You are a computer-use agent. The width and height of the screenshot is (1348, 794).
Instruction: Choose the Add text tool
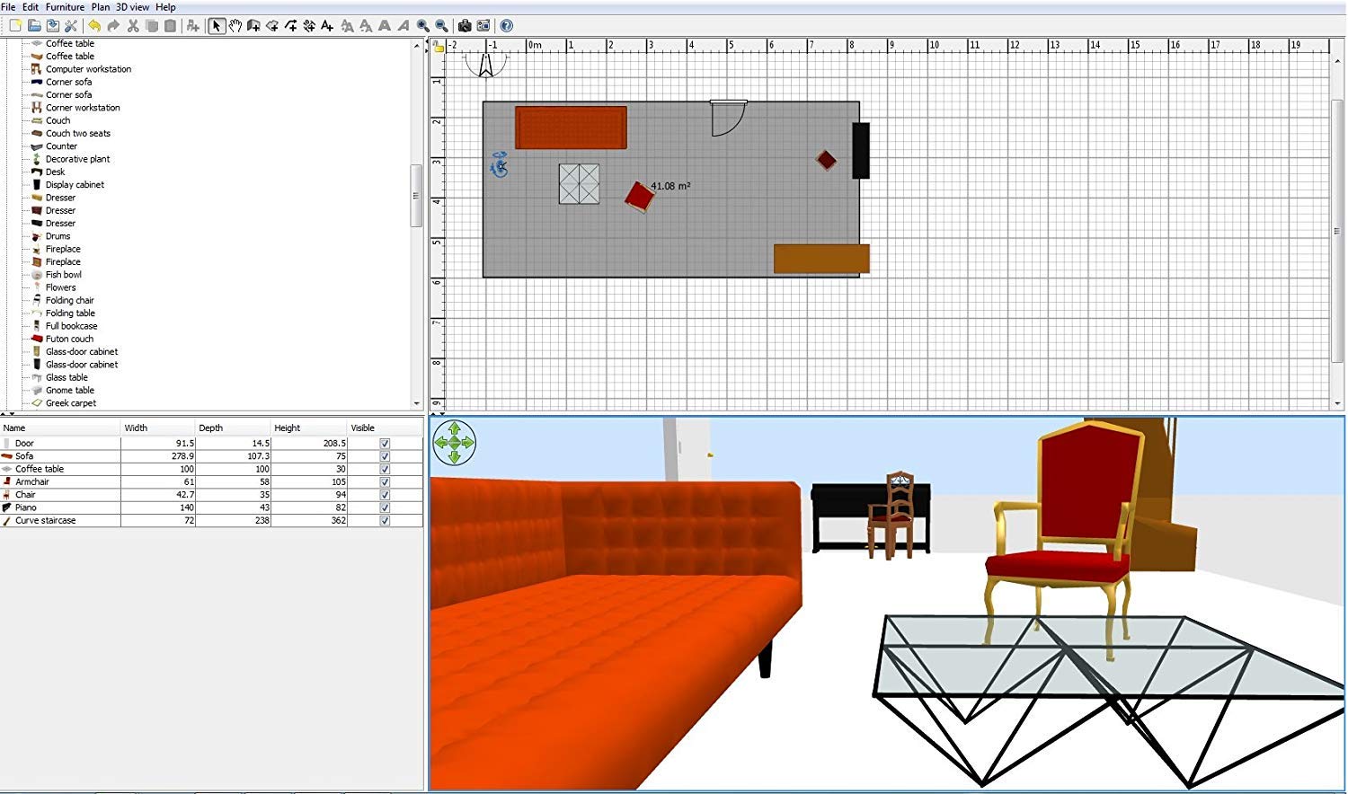[x=327, y=26]
